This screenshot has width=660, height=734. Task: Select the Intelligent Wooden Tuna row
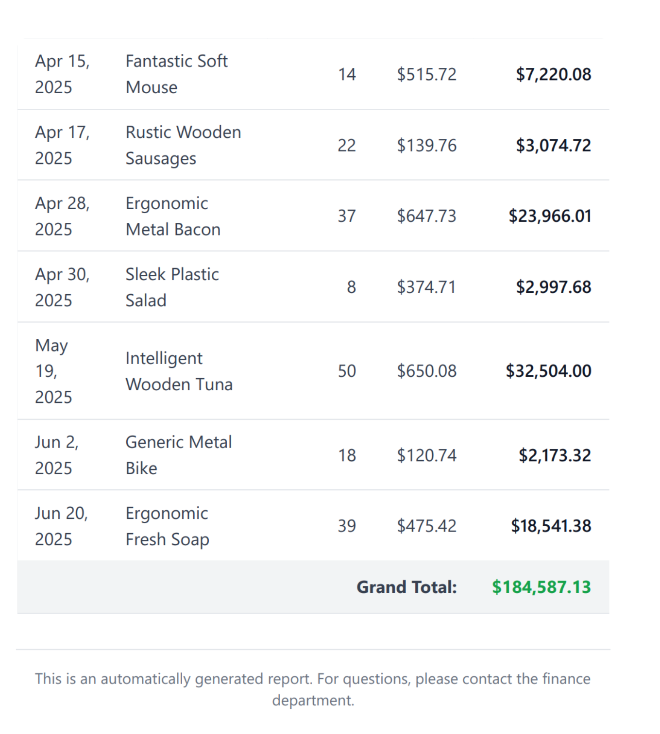tap(313, 371)
